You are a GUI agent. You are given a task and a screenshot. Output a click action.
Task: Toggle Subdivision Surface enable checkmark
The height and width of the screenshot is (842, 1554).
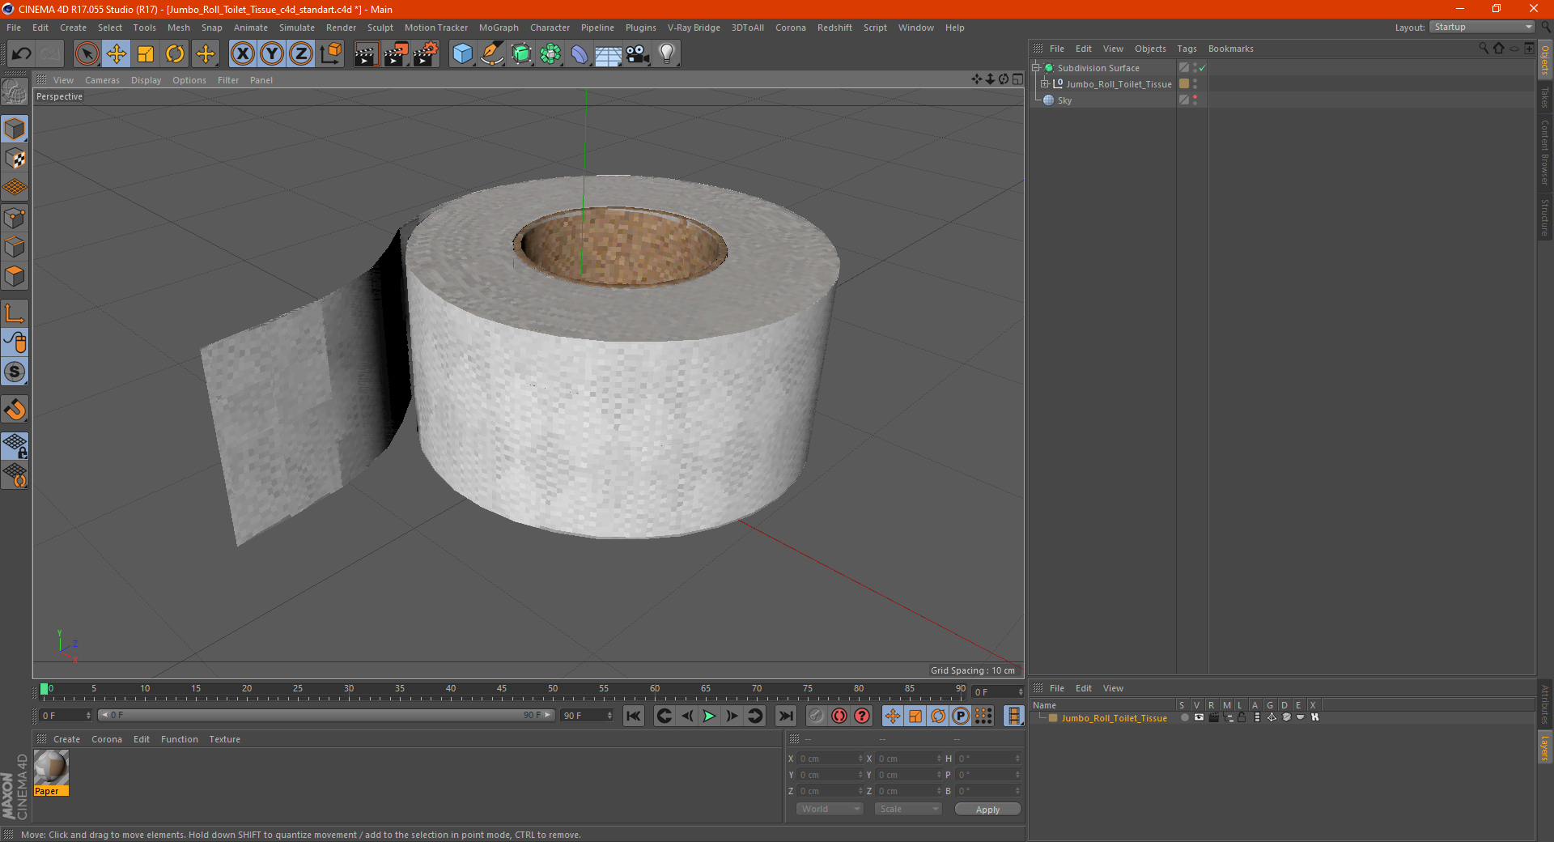pos(1203,68)
